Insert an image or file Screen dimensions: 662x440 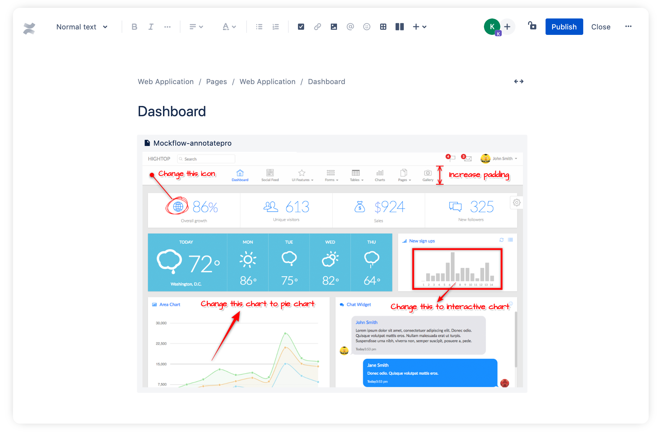(334, 27)
